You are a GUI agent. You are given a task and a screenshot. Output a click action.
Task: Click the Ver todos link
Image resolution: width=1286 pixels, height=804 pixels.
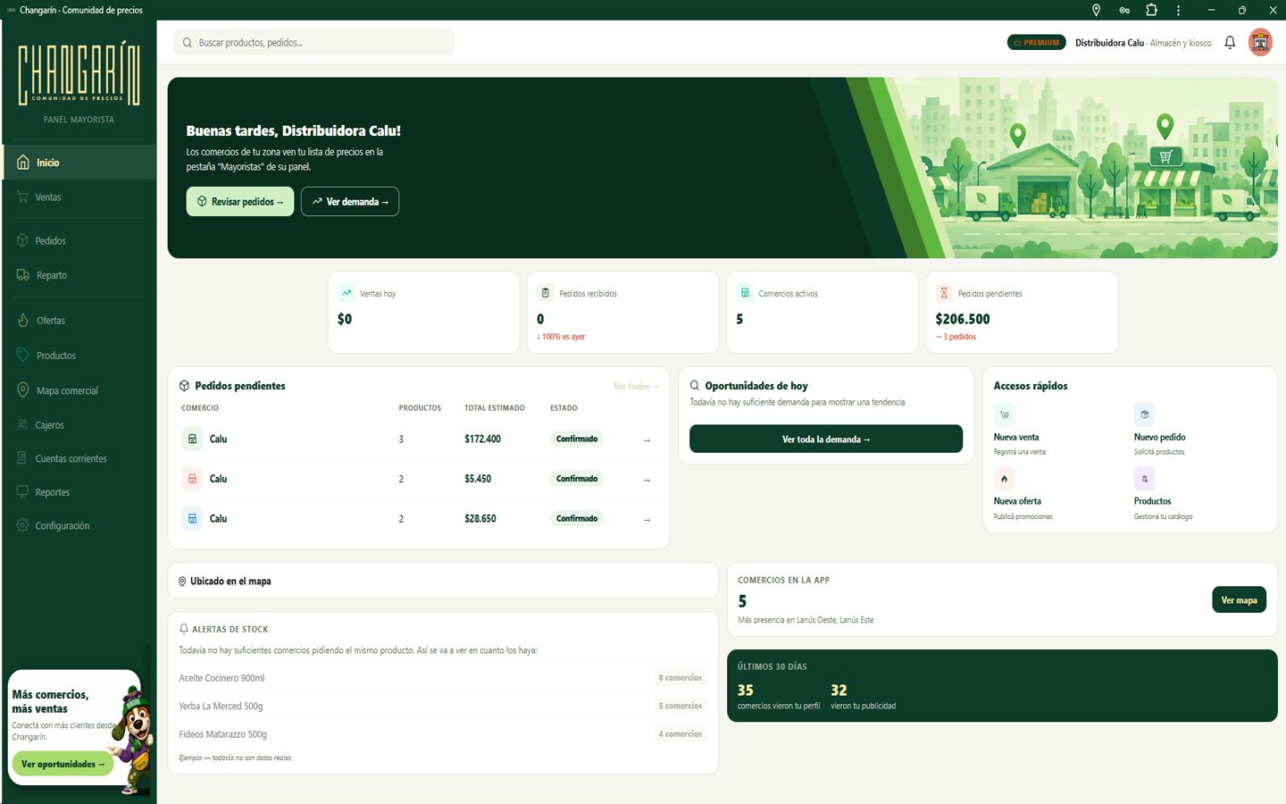click(636, 386)
